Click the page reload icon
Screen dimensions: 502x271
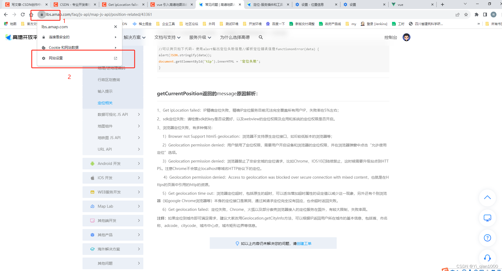click(x=22, y=15)
